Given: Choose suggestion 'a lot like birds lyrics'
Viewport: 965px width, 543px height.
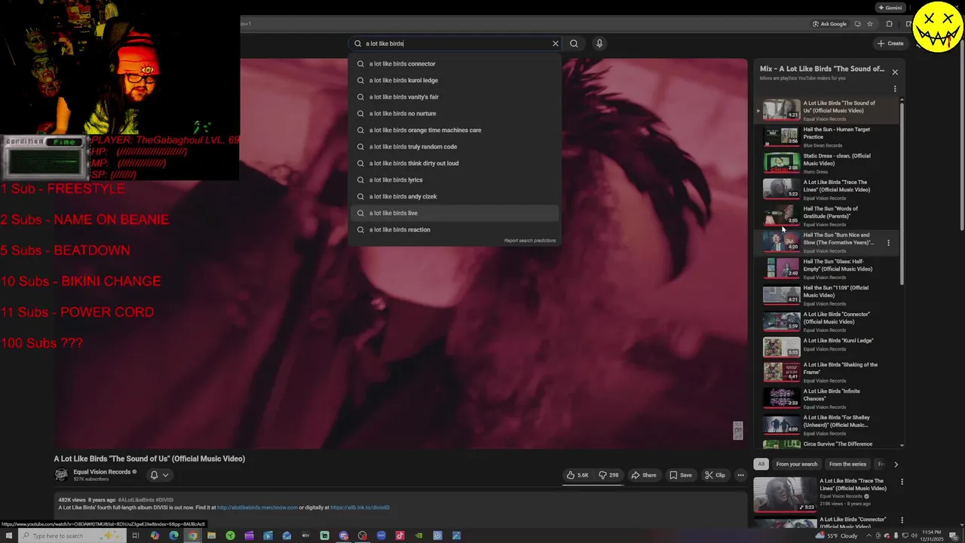Looking at the screenshot, I should point(455,180).
